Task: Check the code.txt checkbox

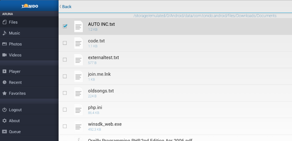Action: click(65, 43)
